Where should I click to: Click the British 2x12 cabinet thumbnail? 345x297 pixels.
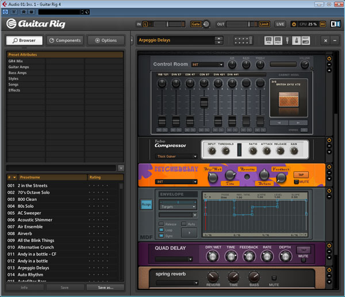pyautogui.click(x=289, y=100)
